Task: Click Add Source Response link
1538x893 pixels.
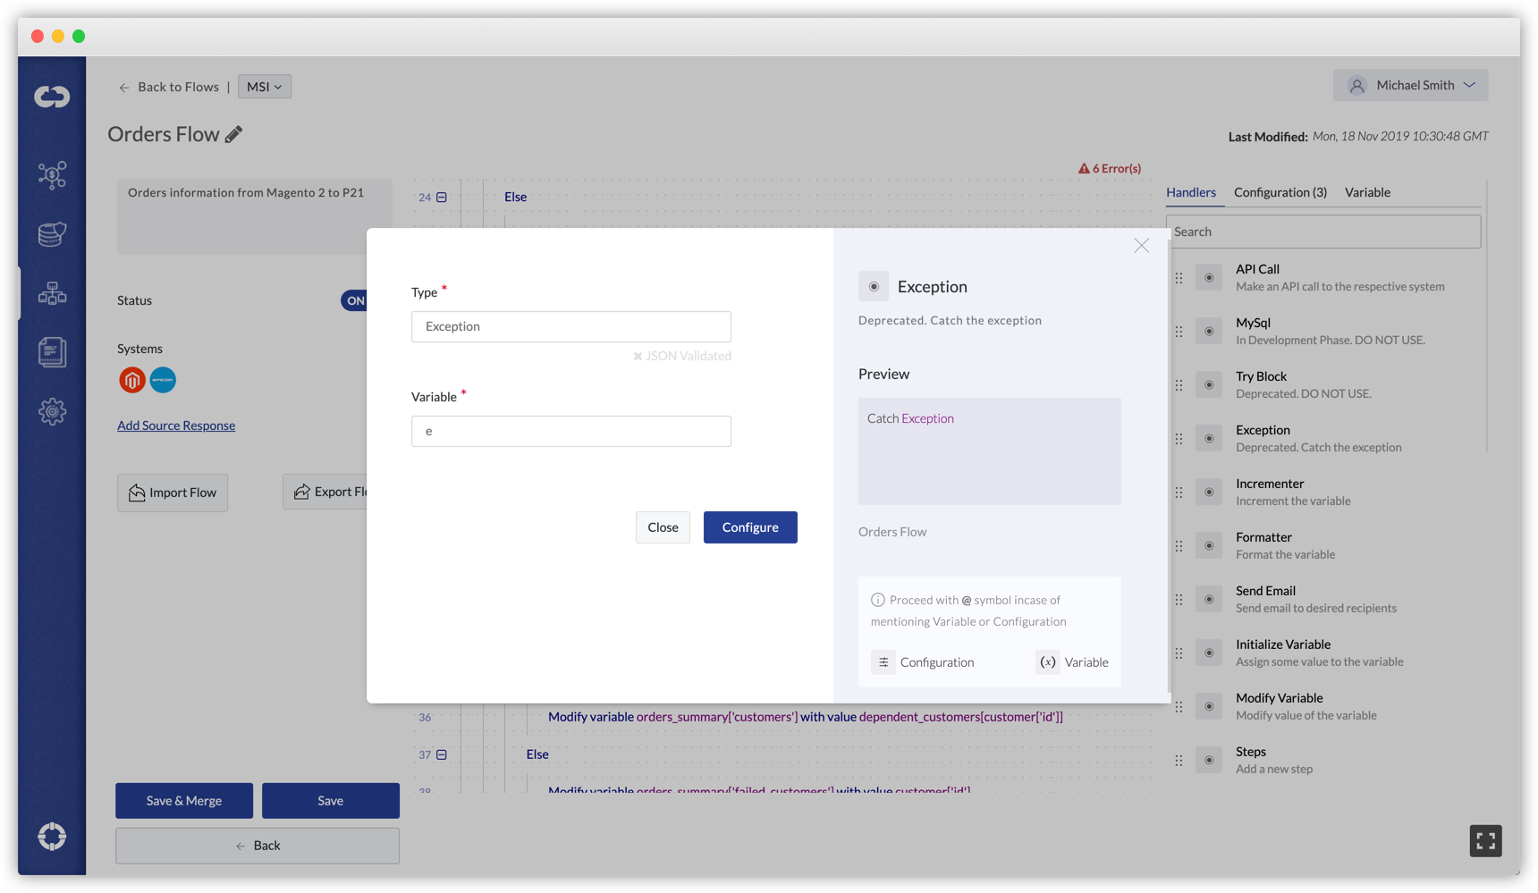Action: tap(176, 425)
